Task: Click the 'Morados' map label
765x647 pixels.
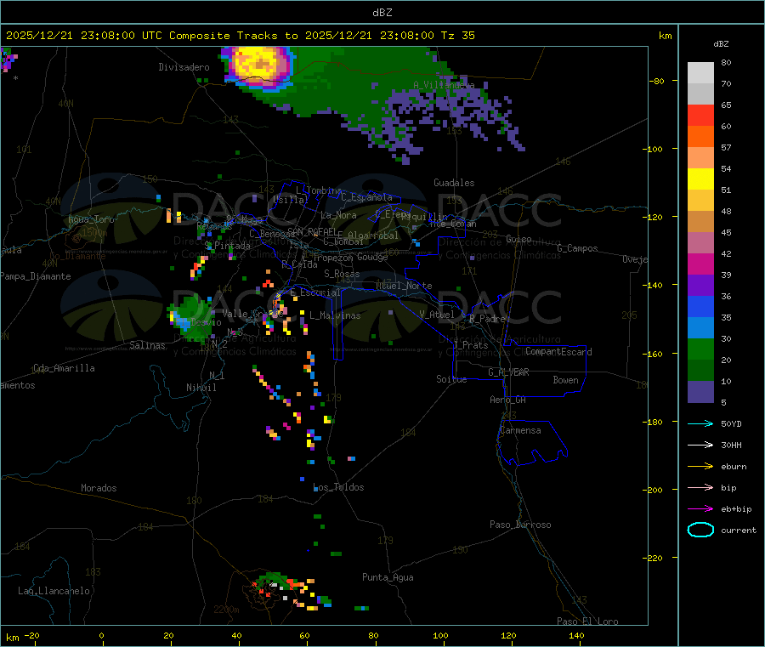Action: click(99, 488)
